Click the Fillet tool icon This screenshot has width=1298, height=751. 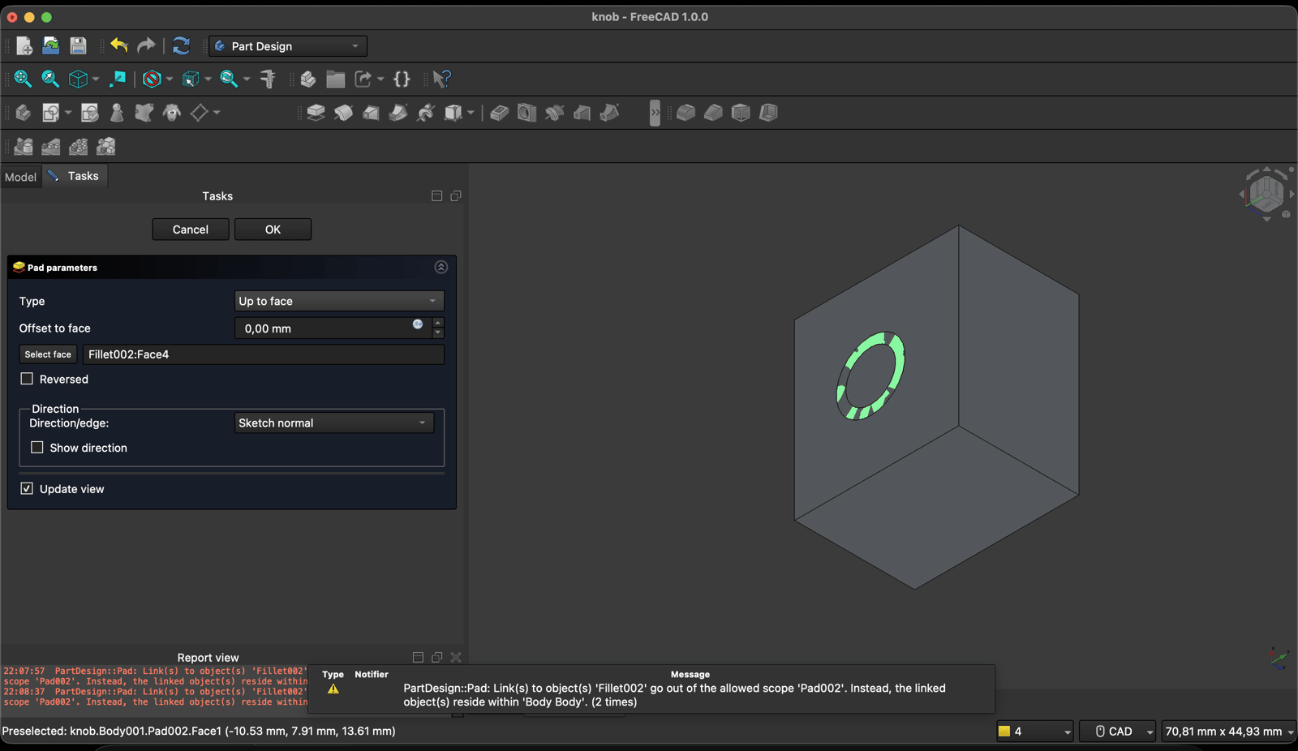click(686, 113)
